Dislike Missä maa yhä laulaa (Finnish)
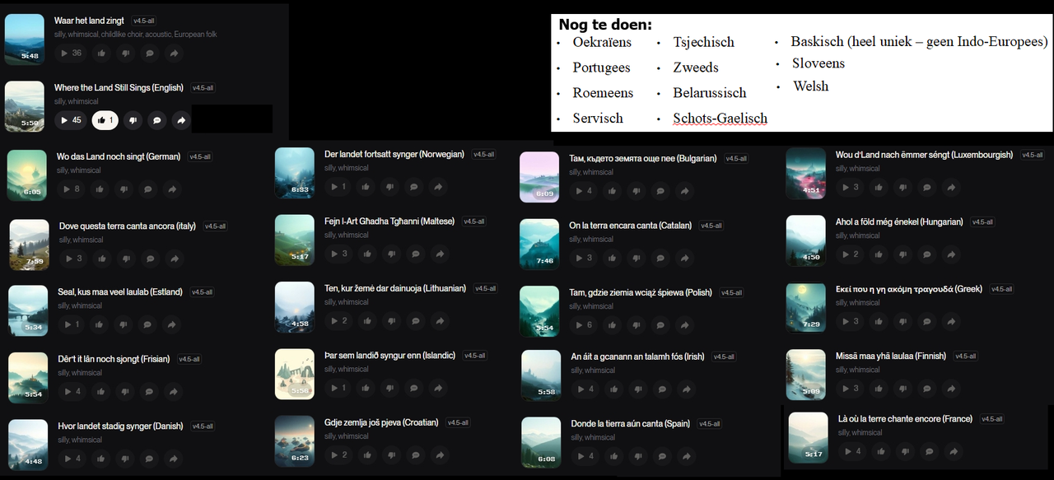 coord(902,389)
